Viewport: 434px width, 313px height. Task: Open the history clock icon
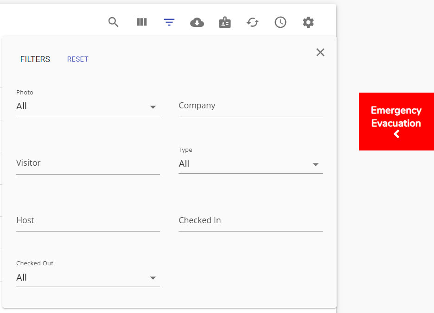pyautogui.click(x=280, y=22)
